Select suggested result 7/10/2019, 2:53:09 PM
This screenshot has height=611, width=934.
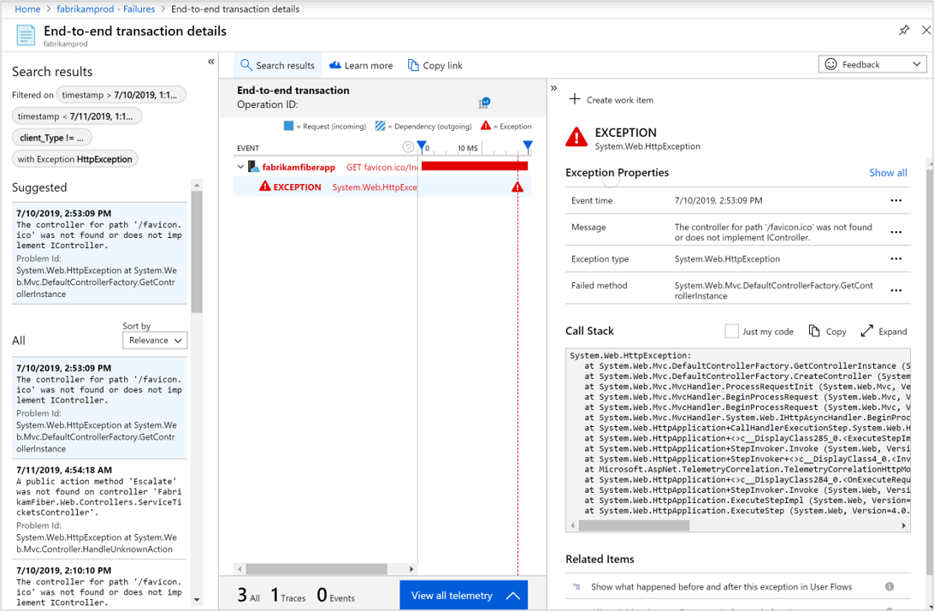tap(99, 253)
